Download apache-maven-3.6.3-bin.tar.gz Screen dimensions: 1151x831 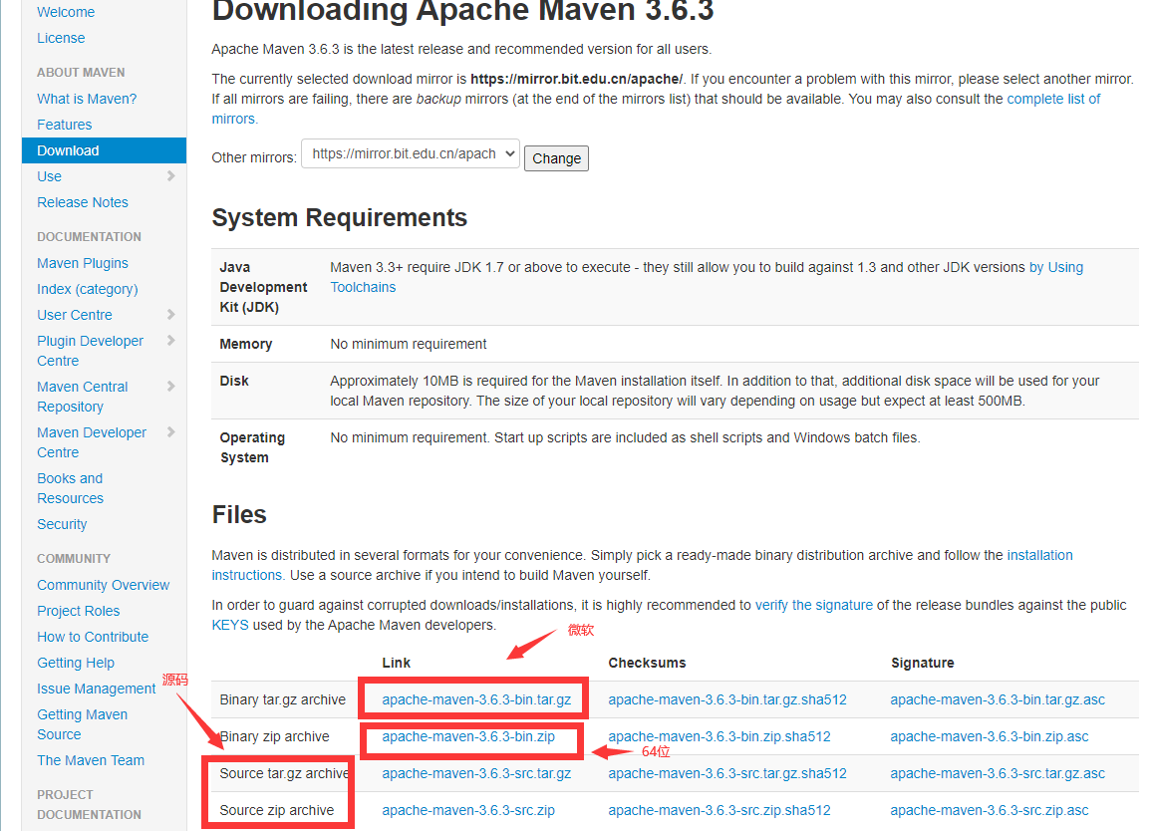click(476, 699)
